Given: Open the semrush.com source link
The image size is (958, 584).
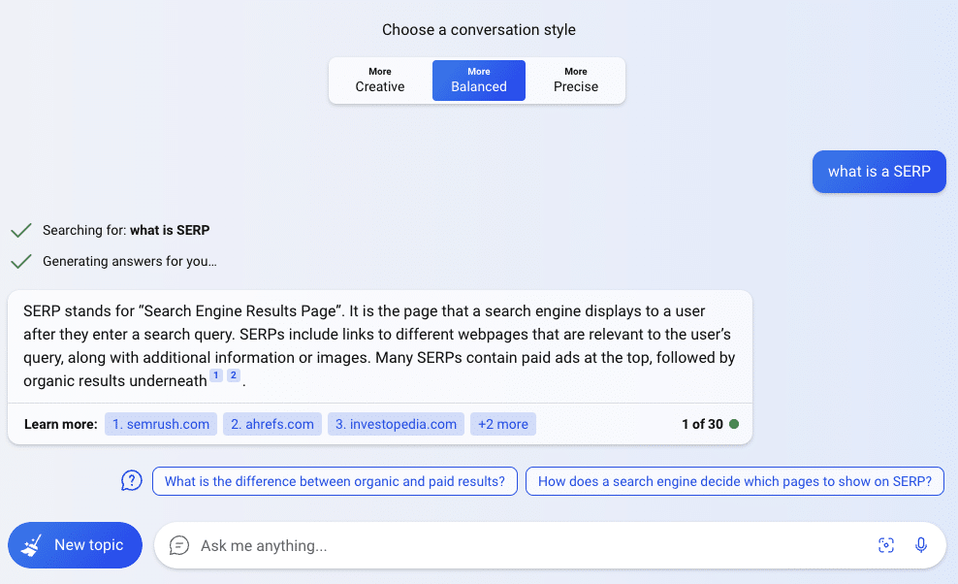Looking at the screenshot, I should pos(161,424).
